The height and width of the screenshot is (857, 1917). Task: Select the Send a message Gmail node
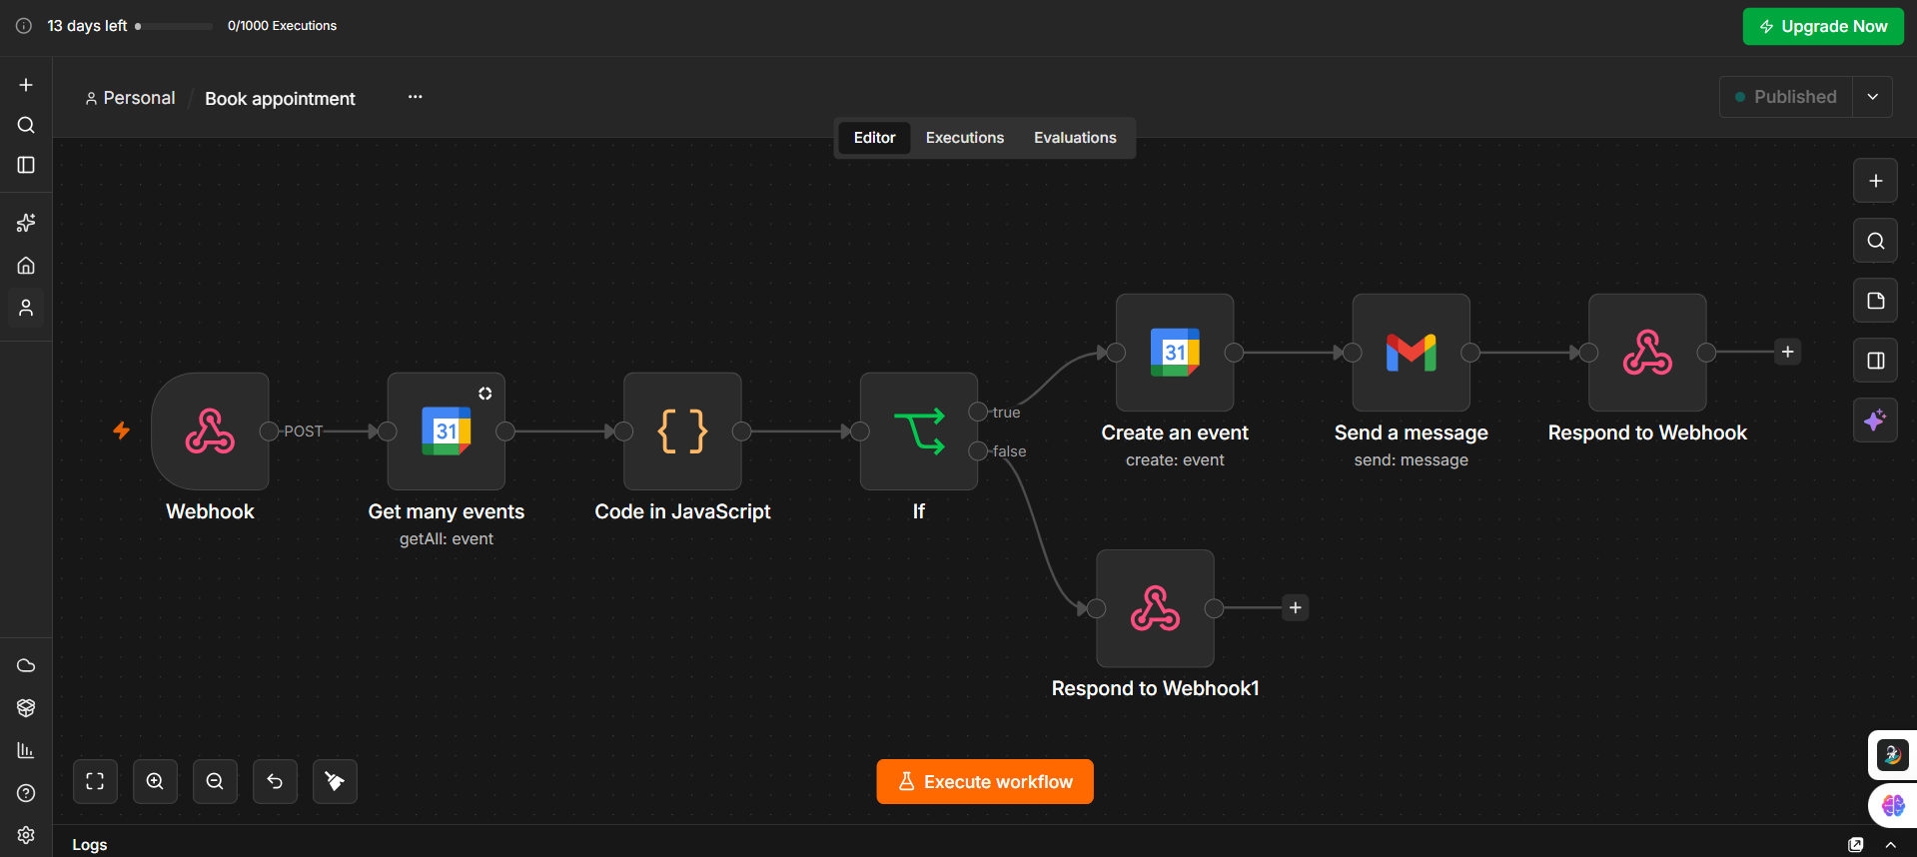point(1412,353)
